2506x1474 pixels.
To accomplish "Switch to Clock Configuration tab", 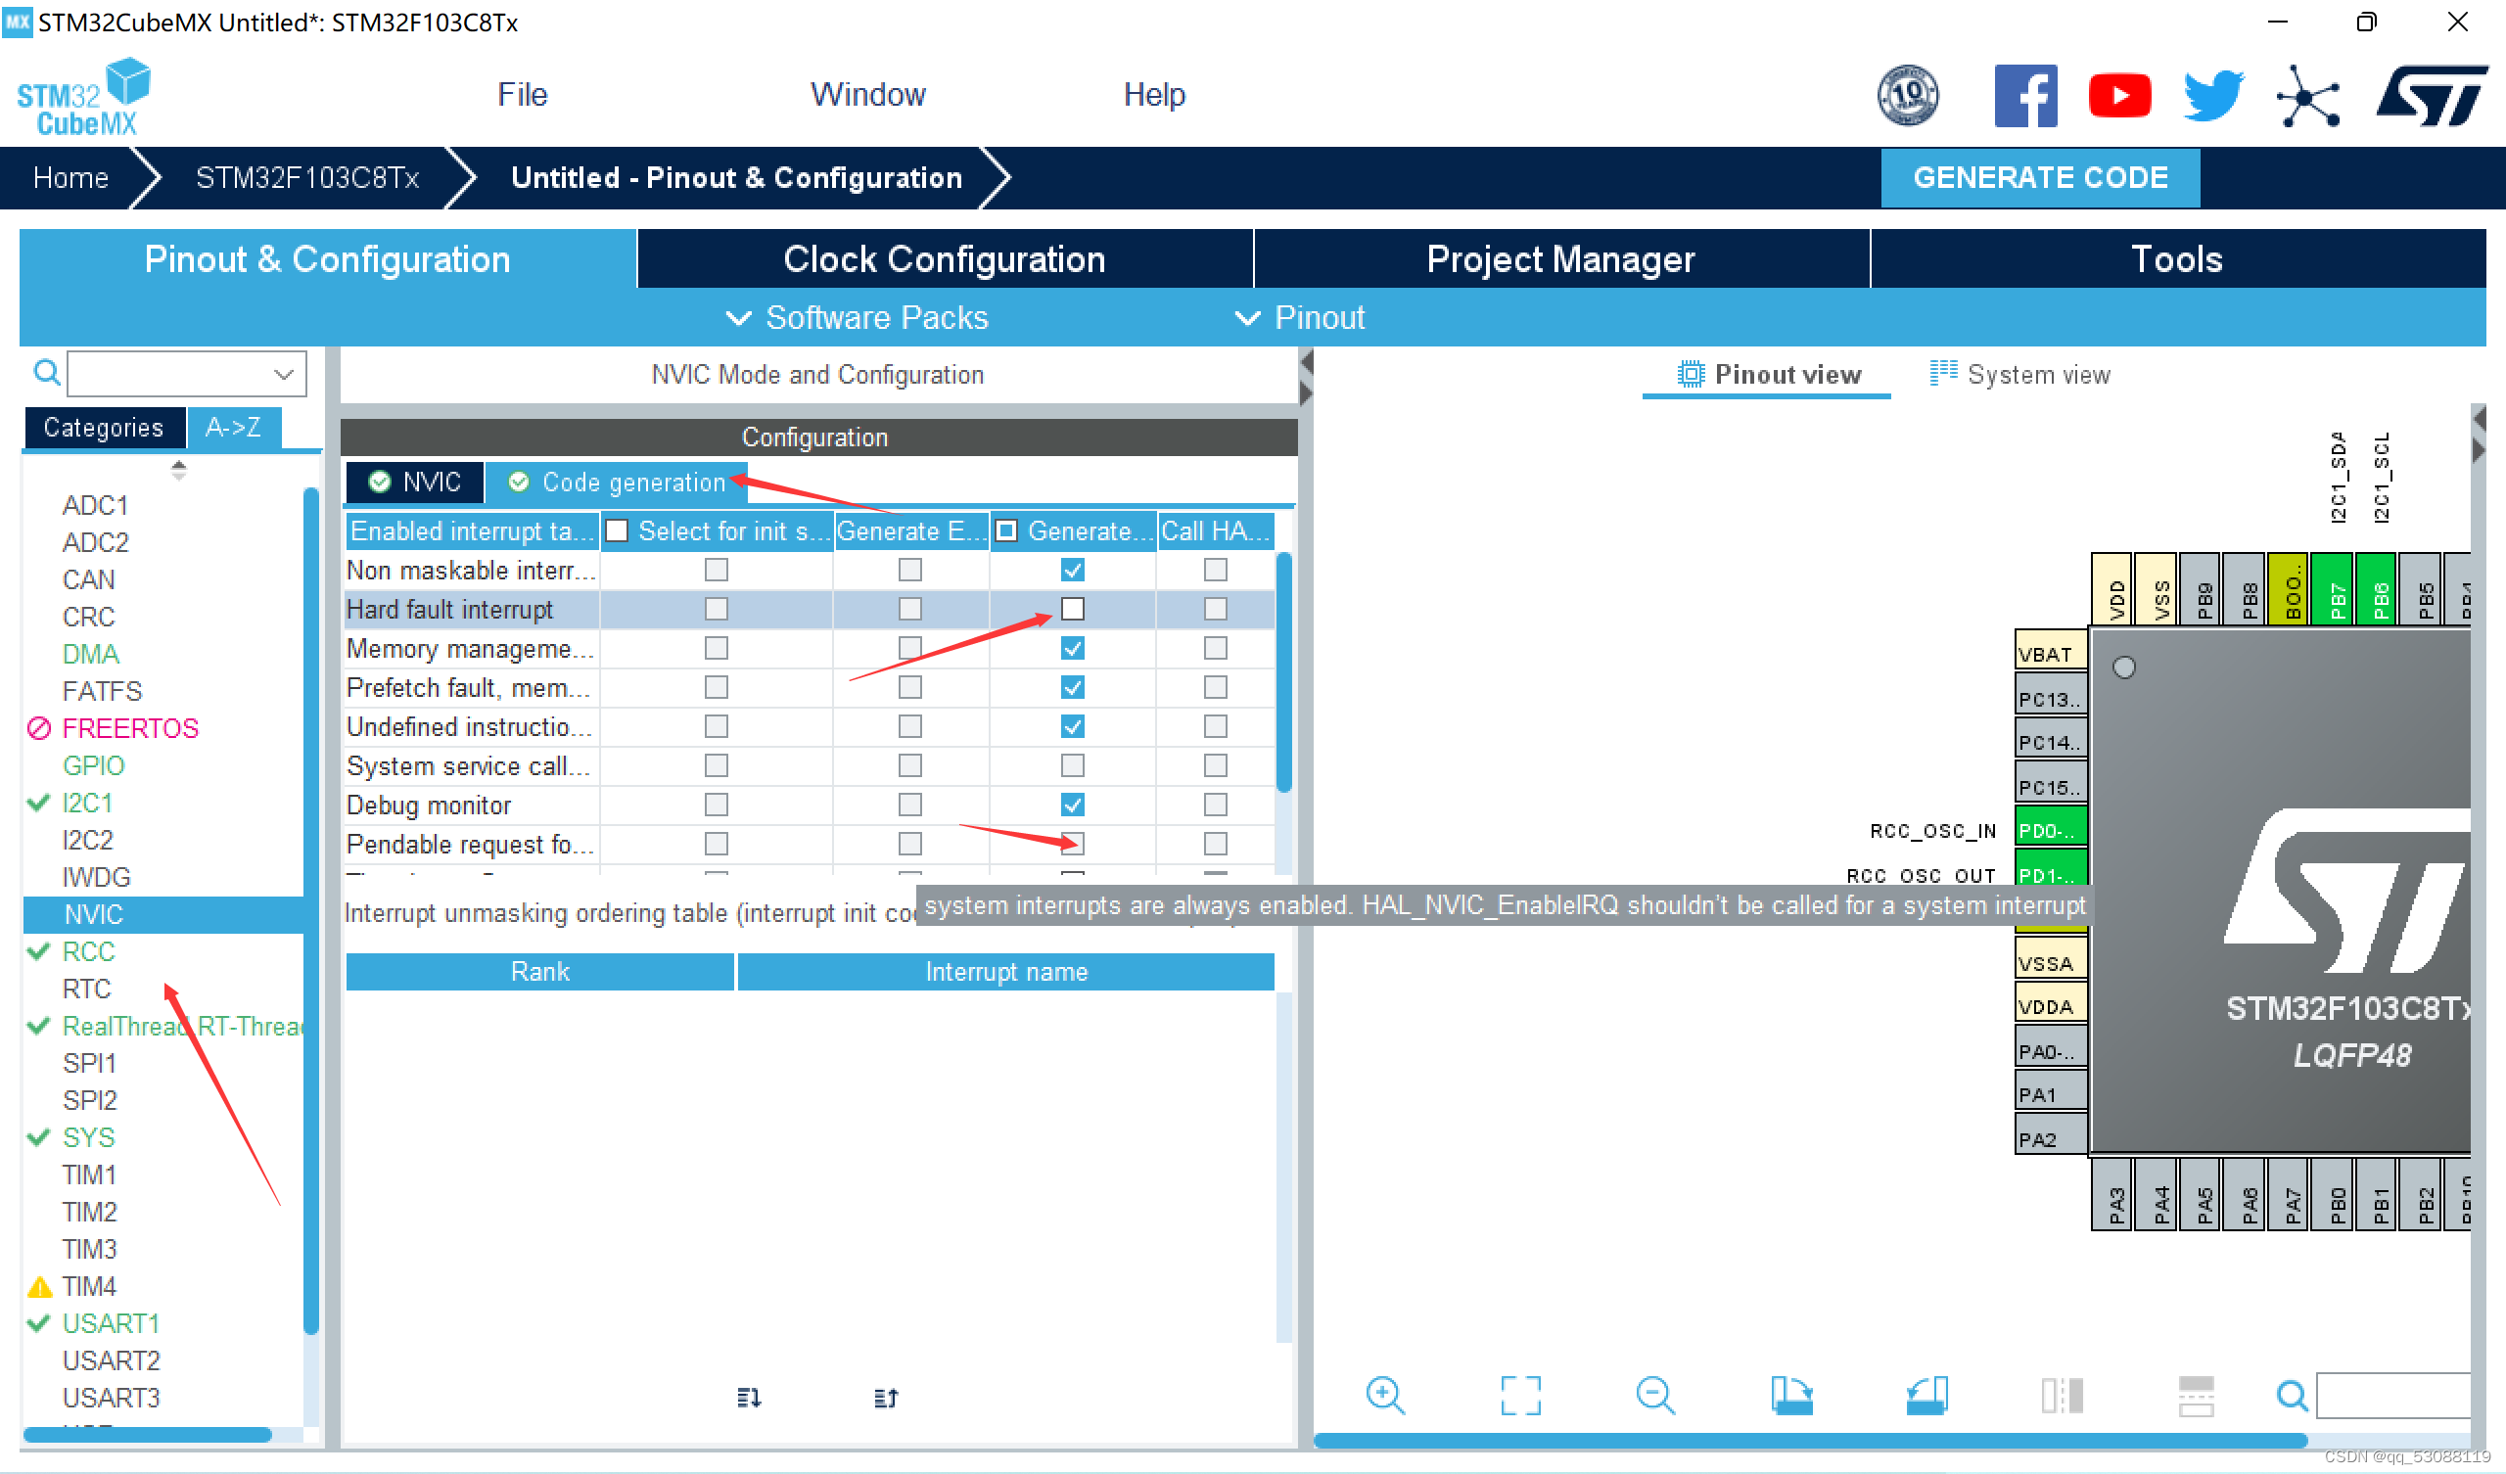I will (x=943, y=259).
